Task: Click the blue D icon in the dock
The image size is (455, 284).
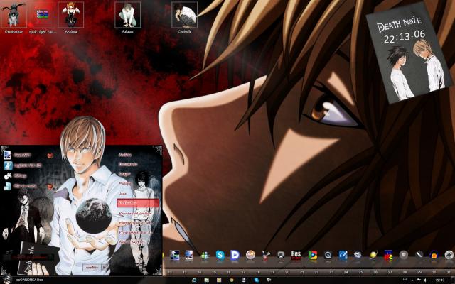Action: click(235, 255)
